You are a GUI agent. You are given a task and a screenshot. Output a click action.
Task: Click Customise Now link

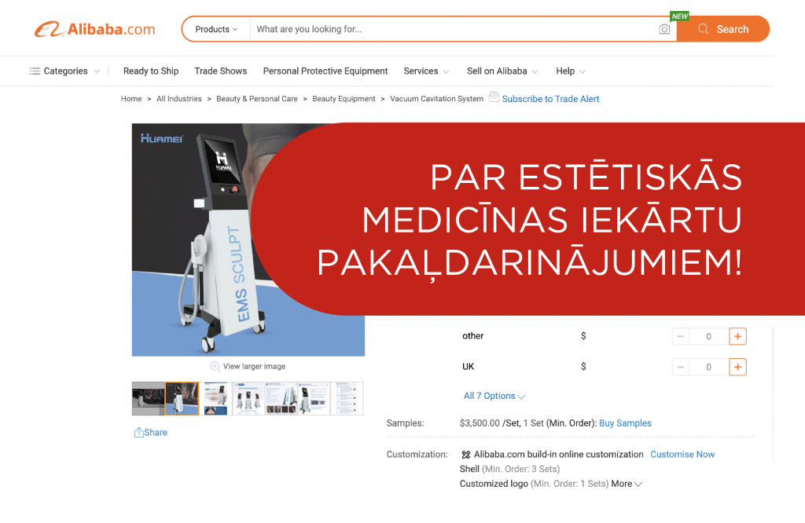coord(682,455)
